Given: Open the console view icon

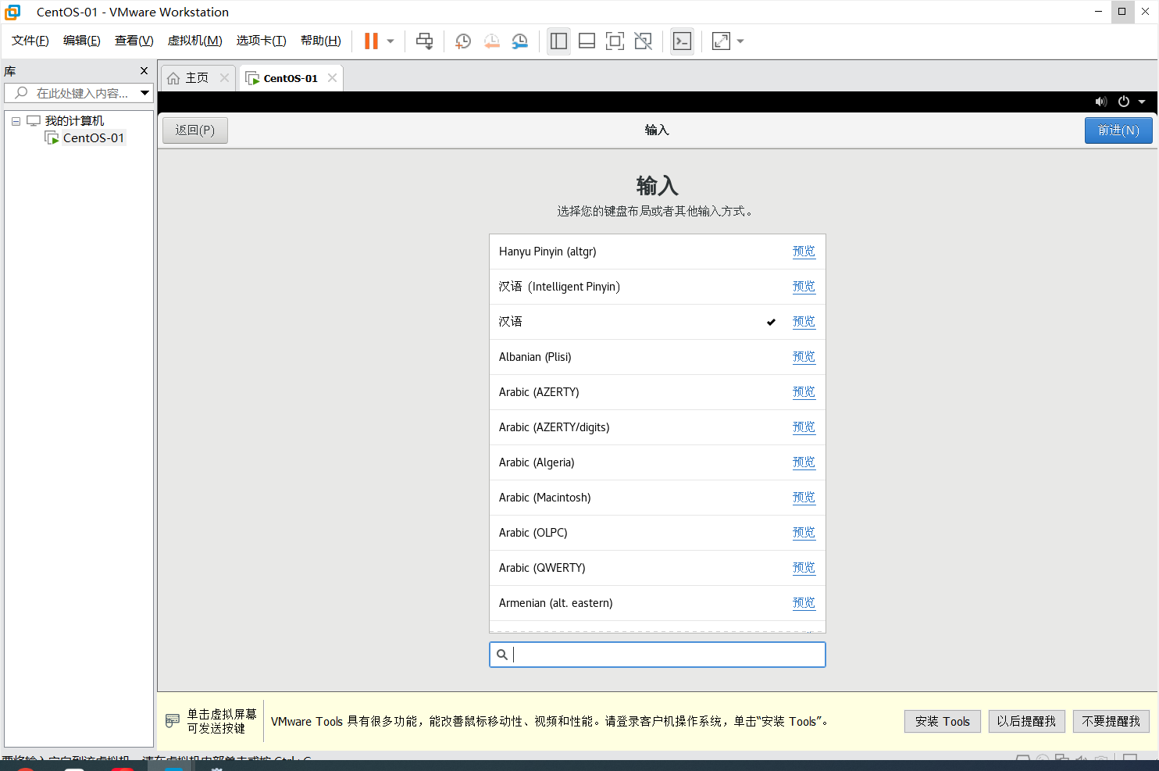Looking at the screenshot, I should pos(682,41).
